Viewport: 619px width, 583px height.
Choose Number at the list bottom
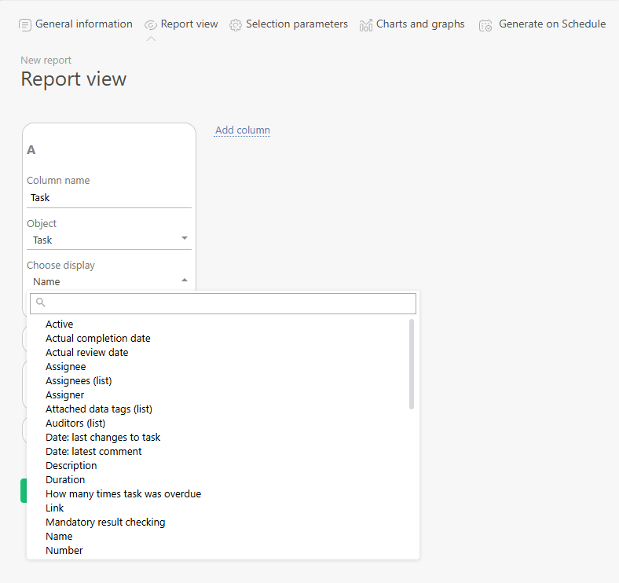(64, 551)
